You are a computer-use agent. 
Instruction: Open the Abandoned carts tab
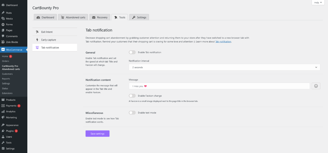(x=73, y=17)
